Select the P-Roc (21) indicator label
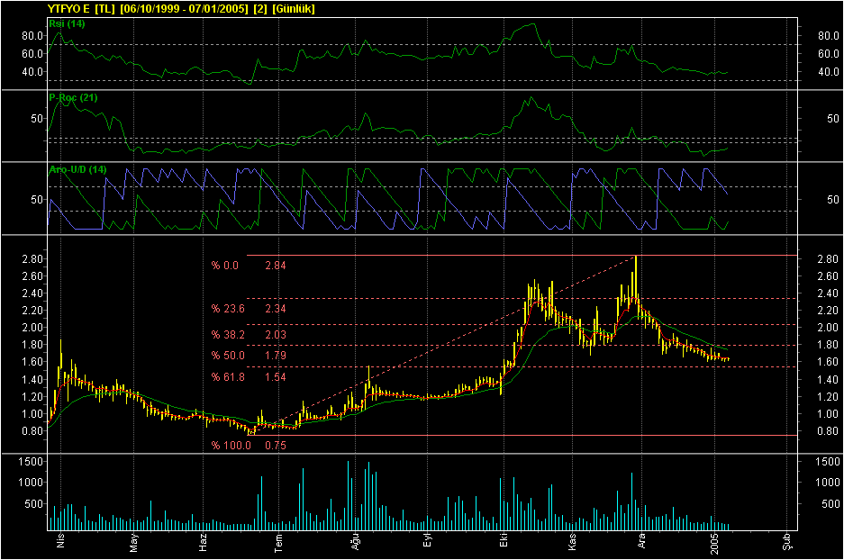844x560 pixels. 73,97
